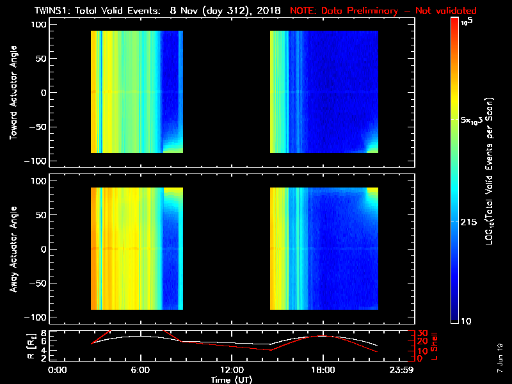512x384 pixels.
Task: Click the 'Time (UT)' axis label
Action: [x=232, y=380]
